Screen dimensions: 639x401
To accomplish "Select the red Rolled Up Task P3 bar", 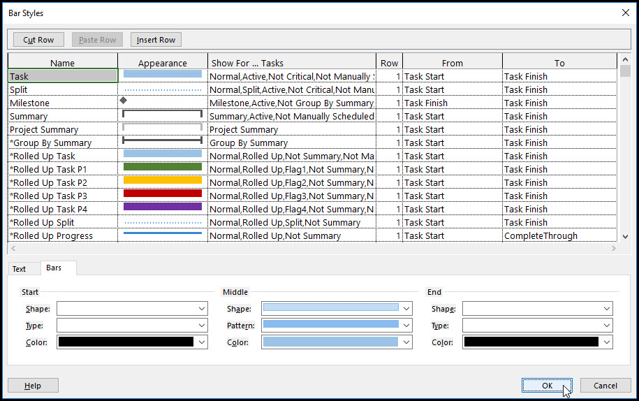I will (162, 194).
